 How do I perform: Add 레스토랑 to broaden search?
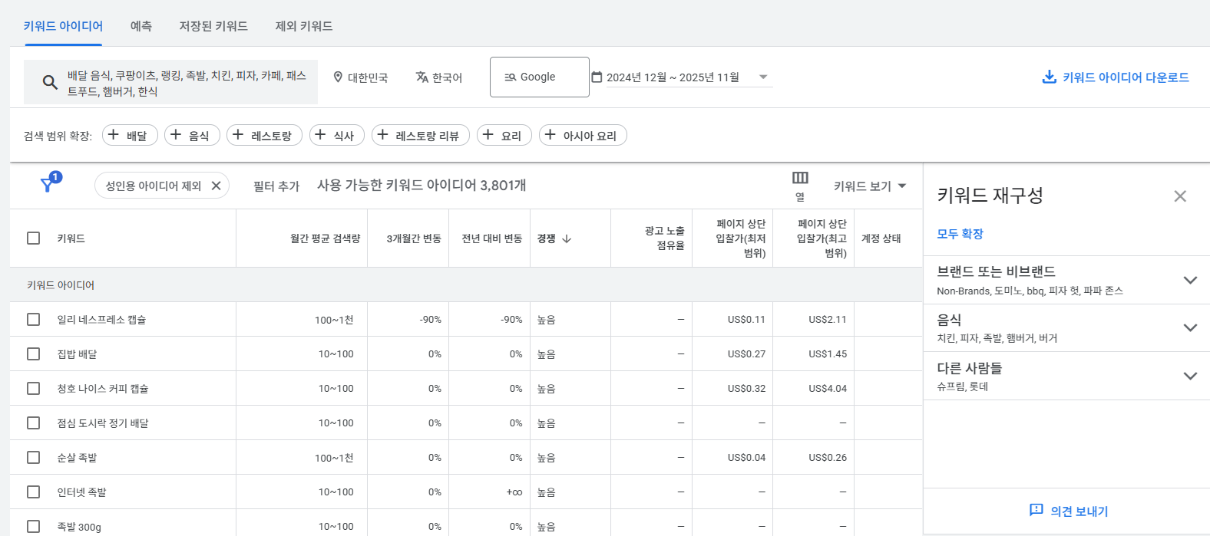tap(264, 135)
